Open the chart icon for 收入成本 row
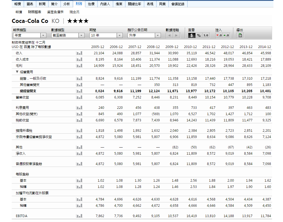 [79, 59]
